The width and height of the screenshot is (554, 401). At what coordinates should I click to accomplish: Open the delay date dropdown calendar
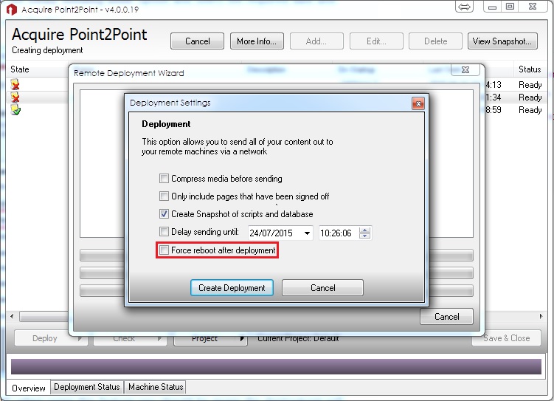coord(307,233)
